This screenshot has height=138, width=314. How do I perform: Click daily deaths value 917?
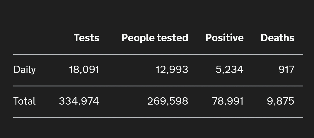[x=286, y=70]
